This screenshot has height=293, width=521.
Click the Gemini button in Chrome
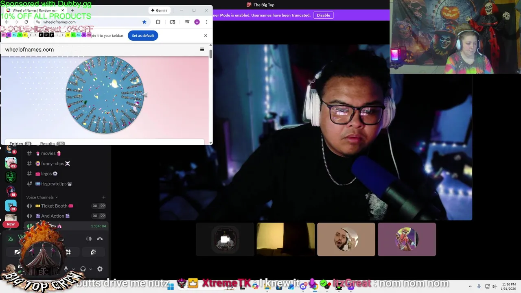point(159,10)
